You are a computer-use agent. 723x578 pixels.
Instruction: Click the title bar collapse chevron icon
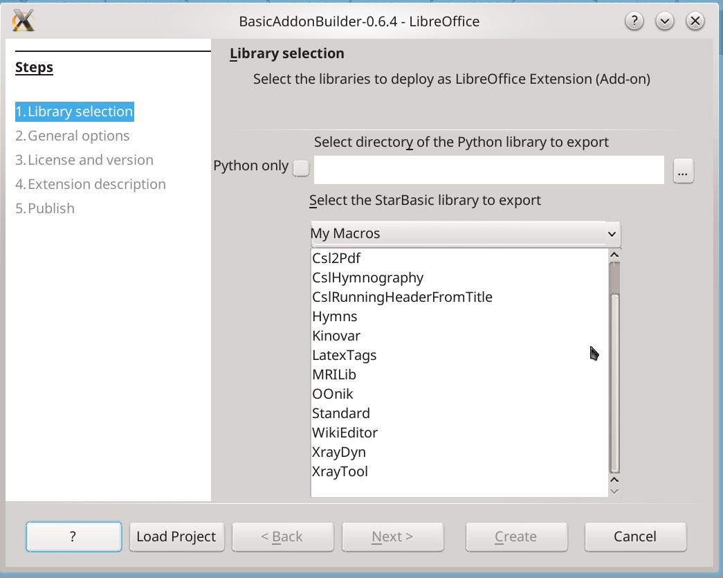(x=664, y=21)
